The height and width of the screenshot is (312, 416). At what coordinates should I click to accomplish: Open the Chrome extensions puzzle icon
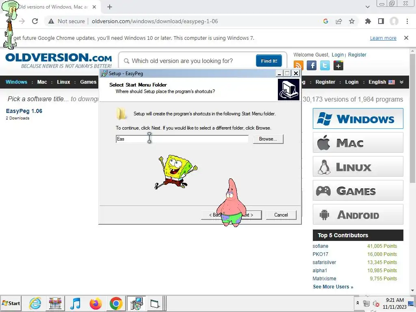tap(368, 21)
